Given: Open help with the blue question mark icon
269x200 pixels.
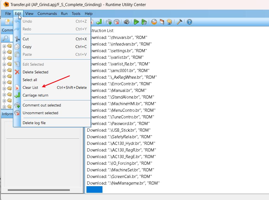Looking at the screenshot, I should click(189, 22).
